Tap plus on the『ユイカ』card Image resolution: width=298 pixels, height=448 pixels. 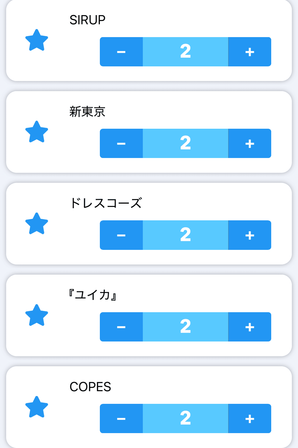coord(250,327)
